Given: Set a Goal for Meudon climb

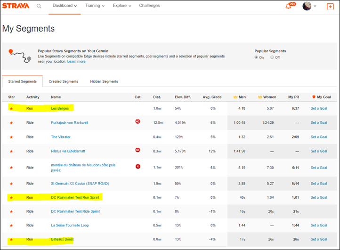Looking at the screenshot, I should [319, 168].
